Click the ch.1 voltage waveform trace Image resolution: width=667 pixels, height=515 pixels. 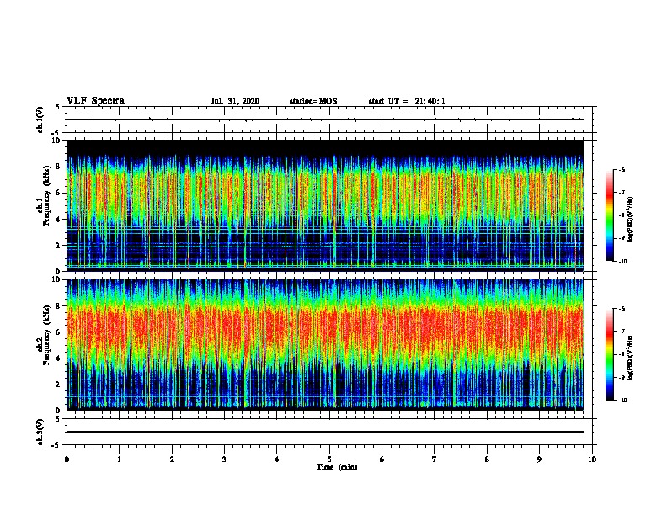coord(325,119)
